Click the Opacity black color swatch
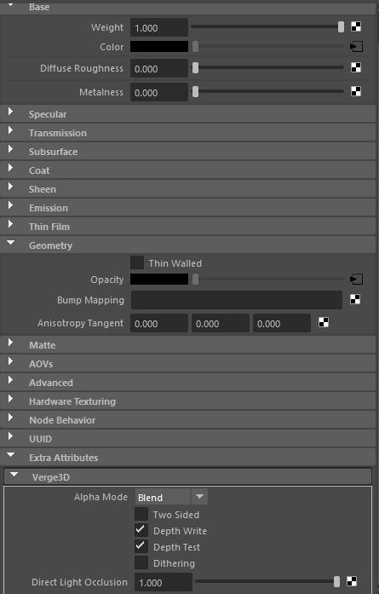The image size is (379, 594). coord(159,280)
